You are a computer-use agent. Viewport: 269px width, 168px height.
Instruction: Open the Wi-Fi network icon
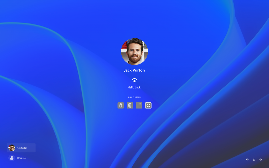click(x=247, y=160)
